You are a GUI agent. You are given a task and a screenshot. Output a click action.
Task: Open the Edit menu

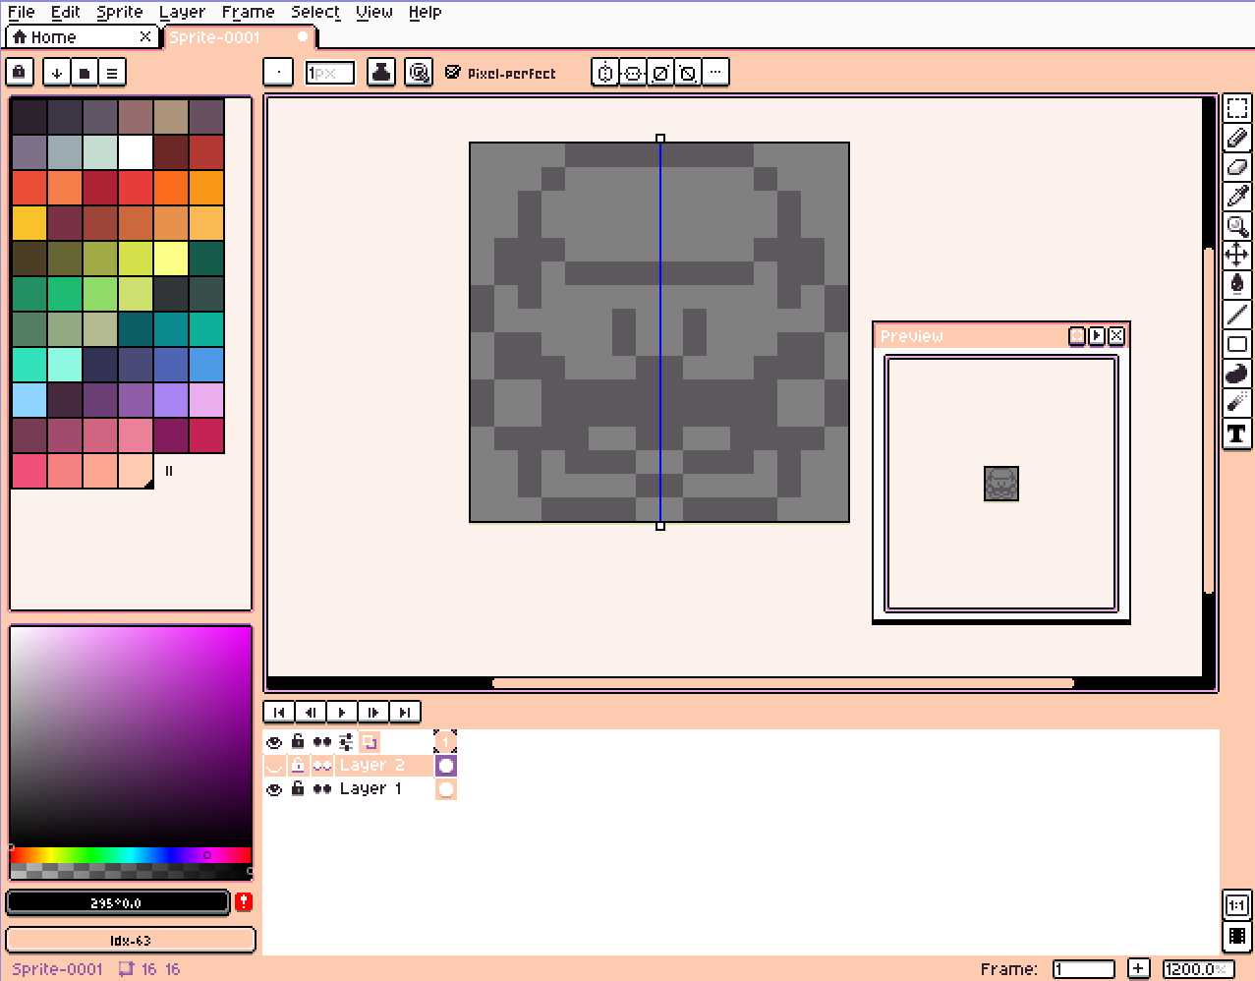(66, 12)
